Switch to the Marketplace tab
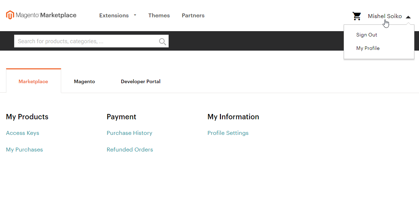 [x=33, y=81]
